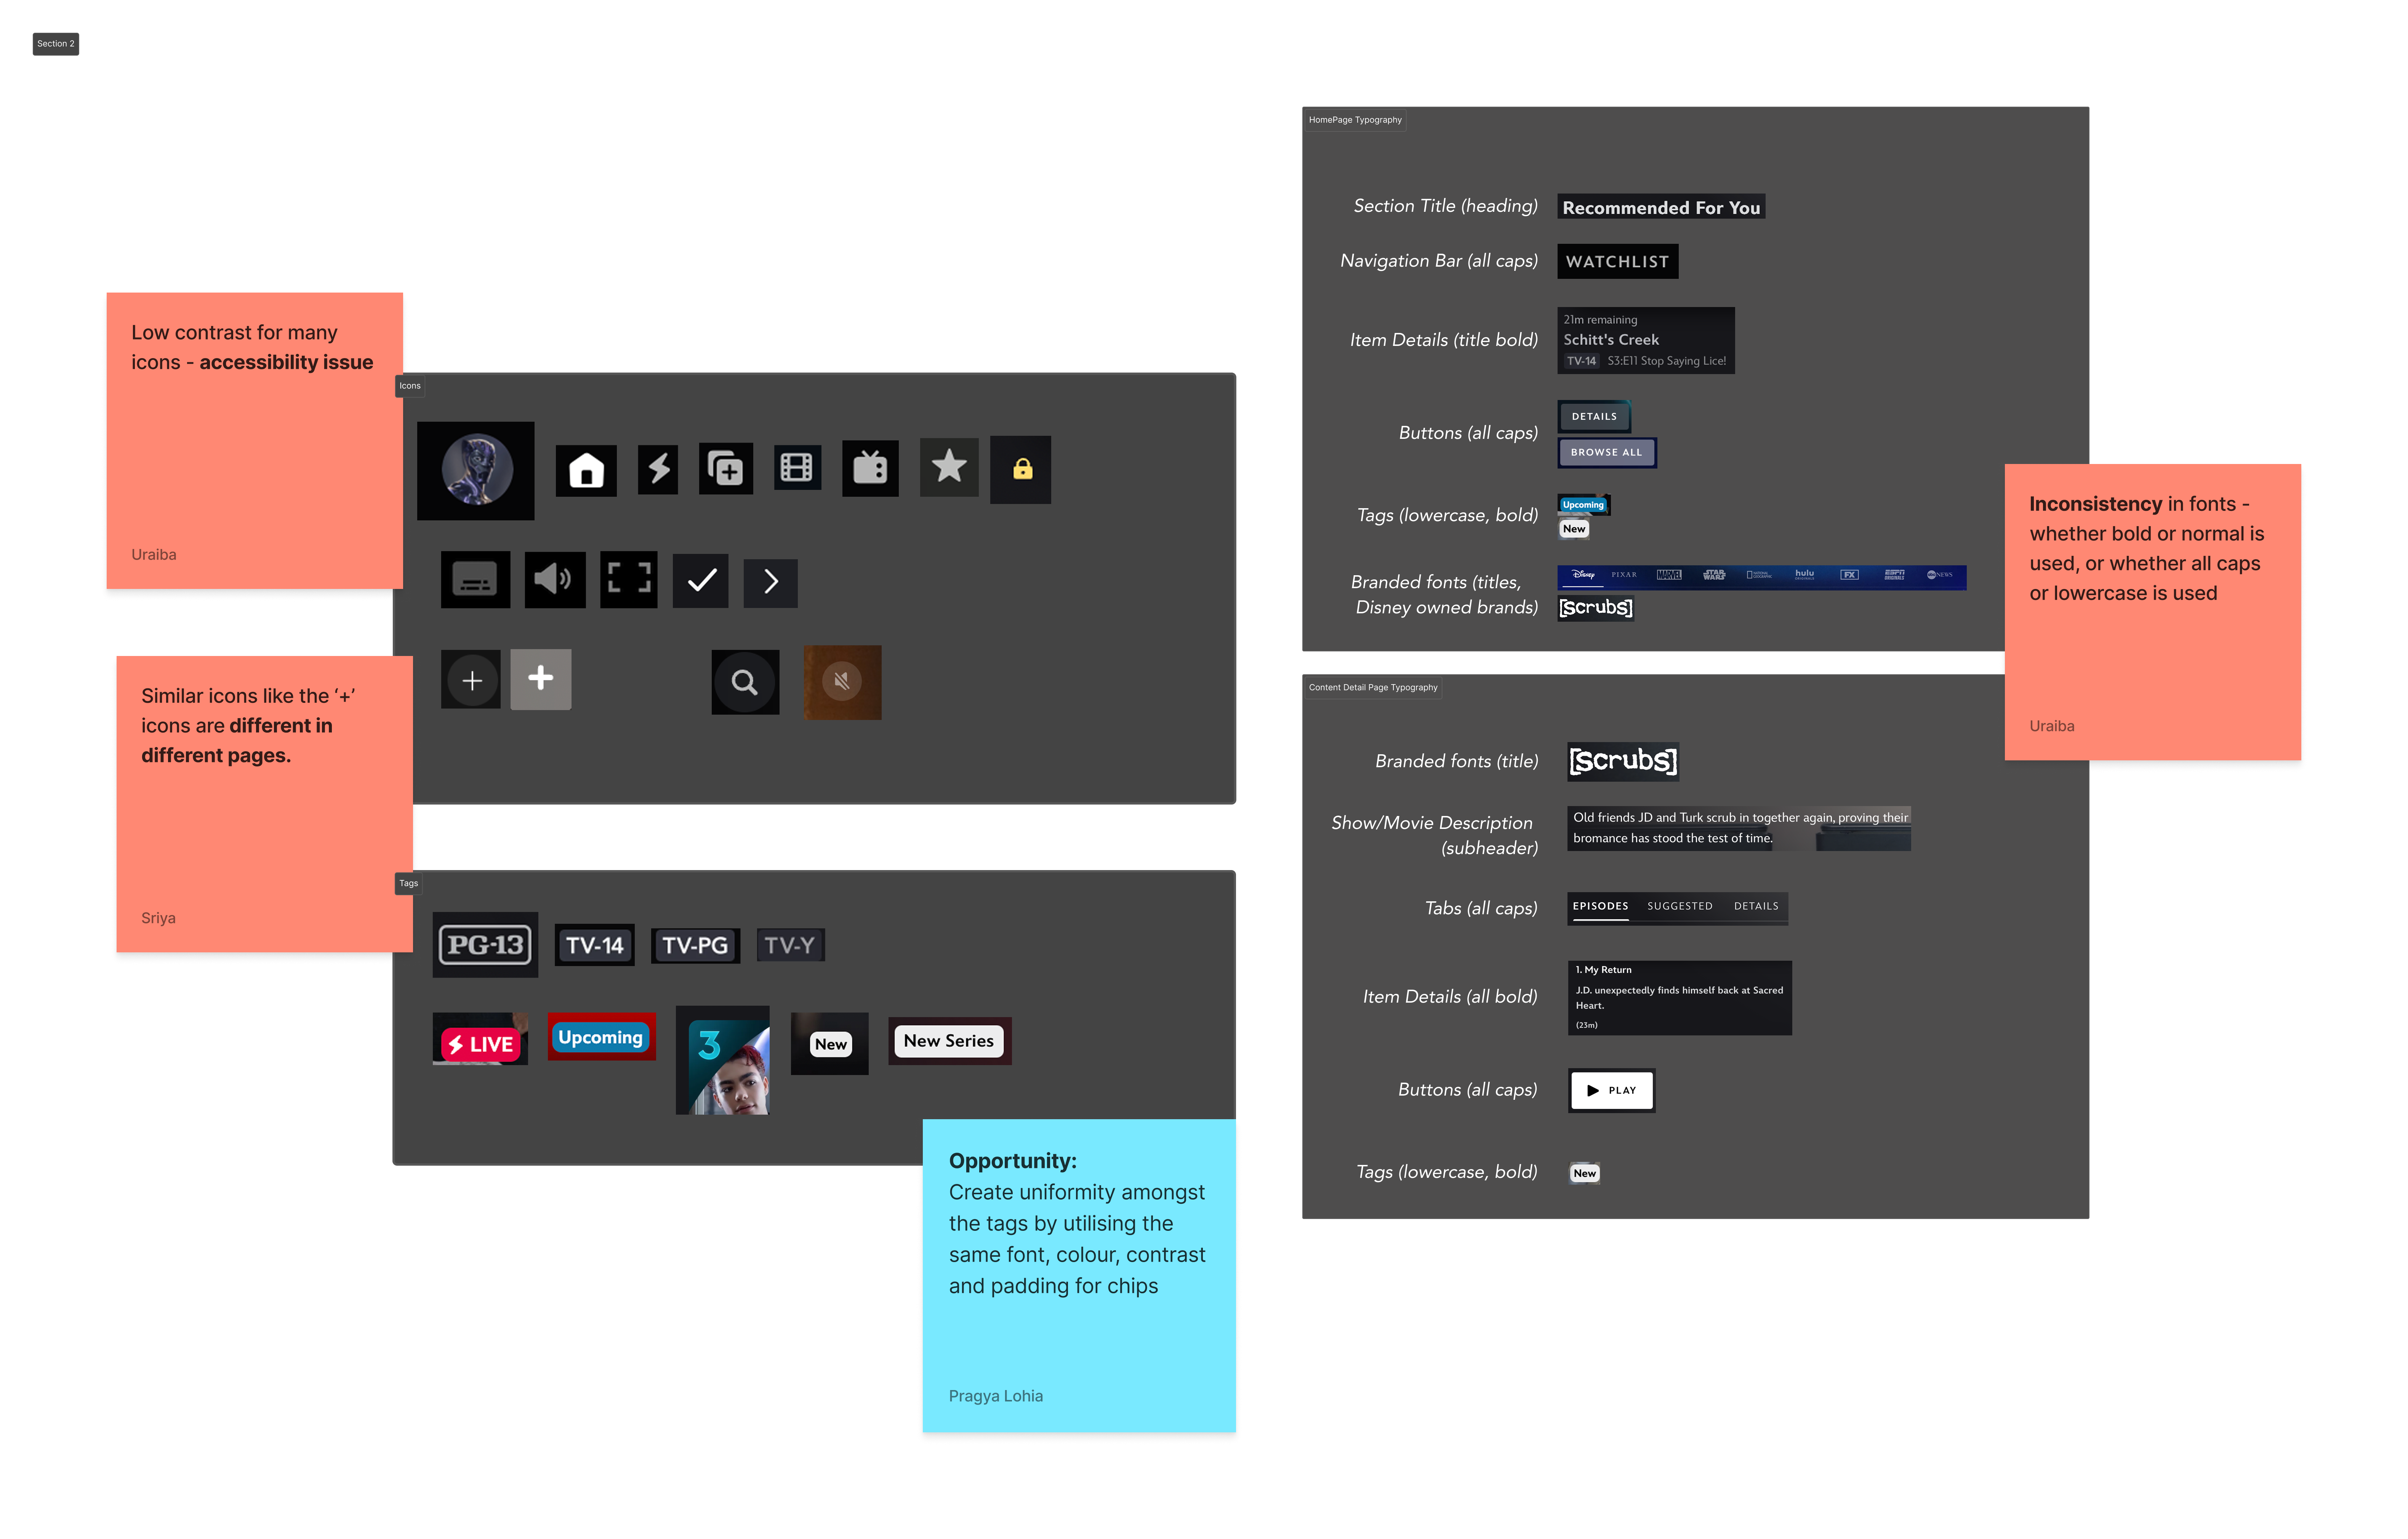
Task: Click the yellow padlock icon
Action: pyautogui.click(x=1021, y=469)
